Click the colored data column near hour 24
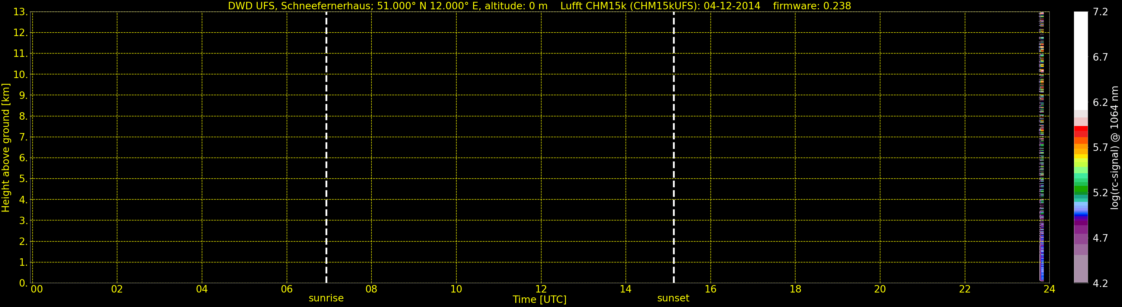 pos(1042,148)
